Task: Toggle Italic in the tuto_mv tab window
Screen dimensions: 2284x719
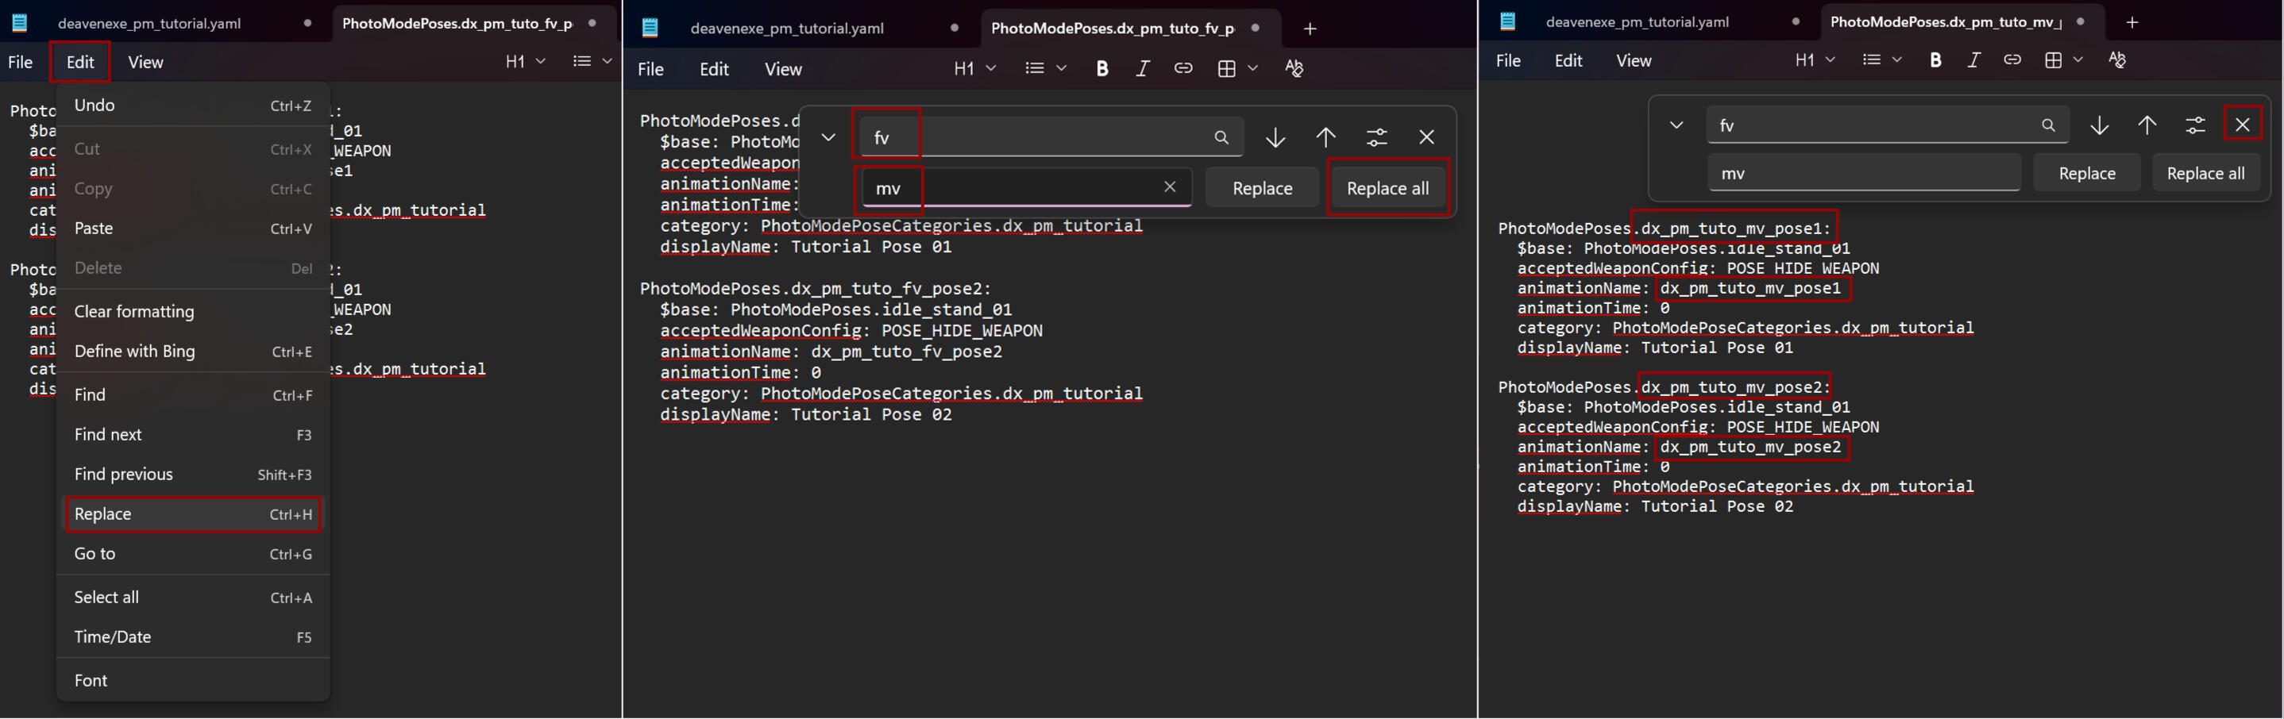Action: click(1973, 60)
